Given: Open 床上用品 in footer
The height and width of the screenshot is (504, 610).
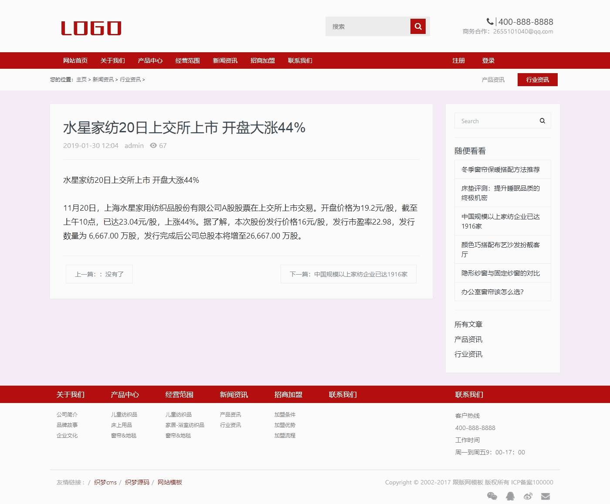Looking at the screenshot, I should pyautogui.click(x=122, y=425).
